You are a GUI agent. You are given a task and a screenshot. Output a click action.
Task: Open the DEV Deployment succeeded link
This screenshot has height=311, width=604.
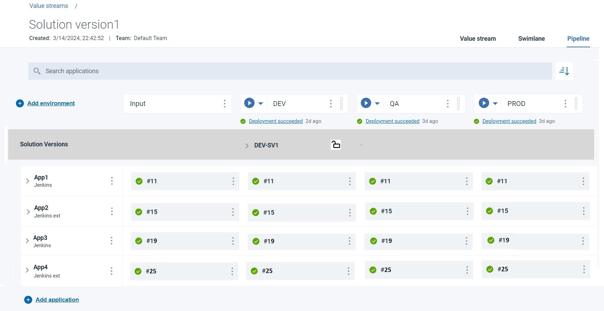click(276, 121)
